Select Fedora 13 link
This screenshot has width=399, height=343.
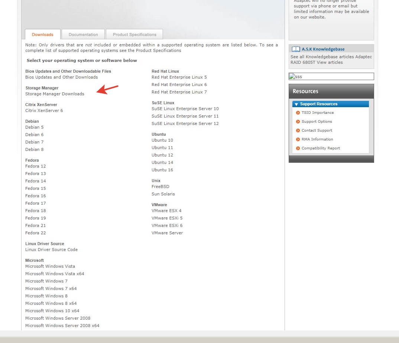35,174
